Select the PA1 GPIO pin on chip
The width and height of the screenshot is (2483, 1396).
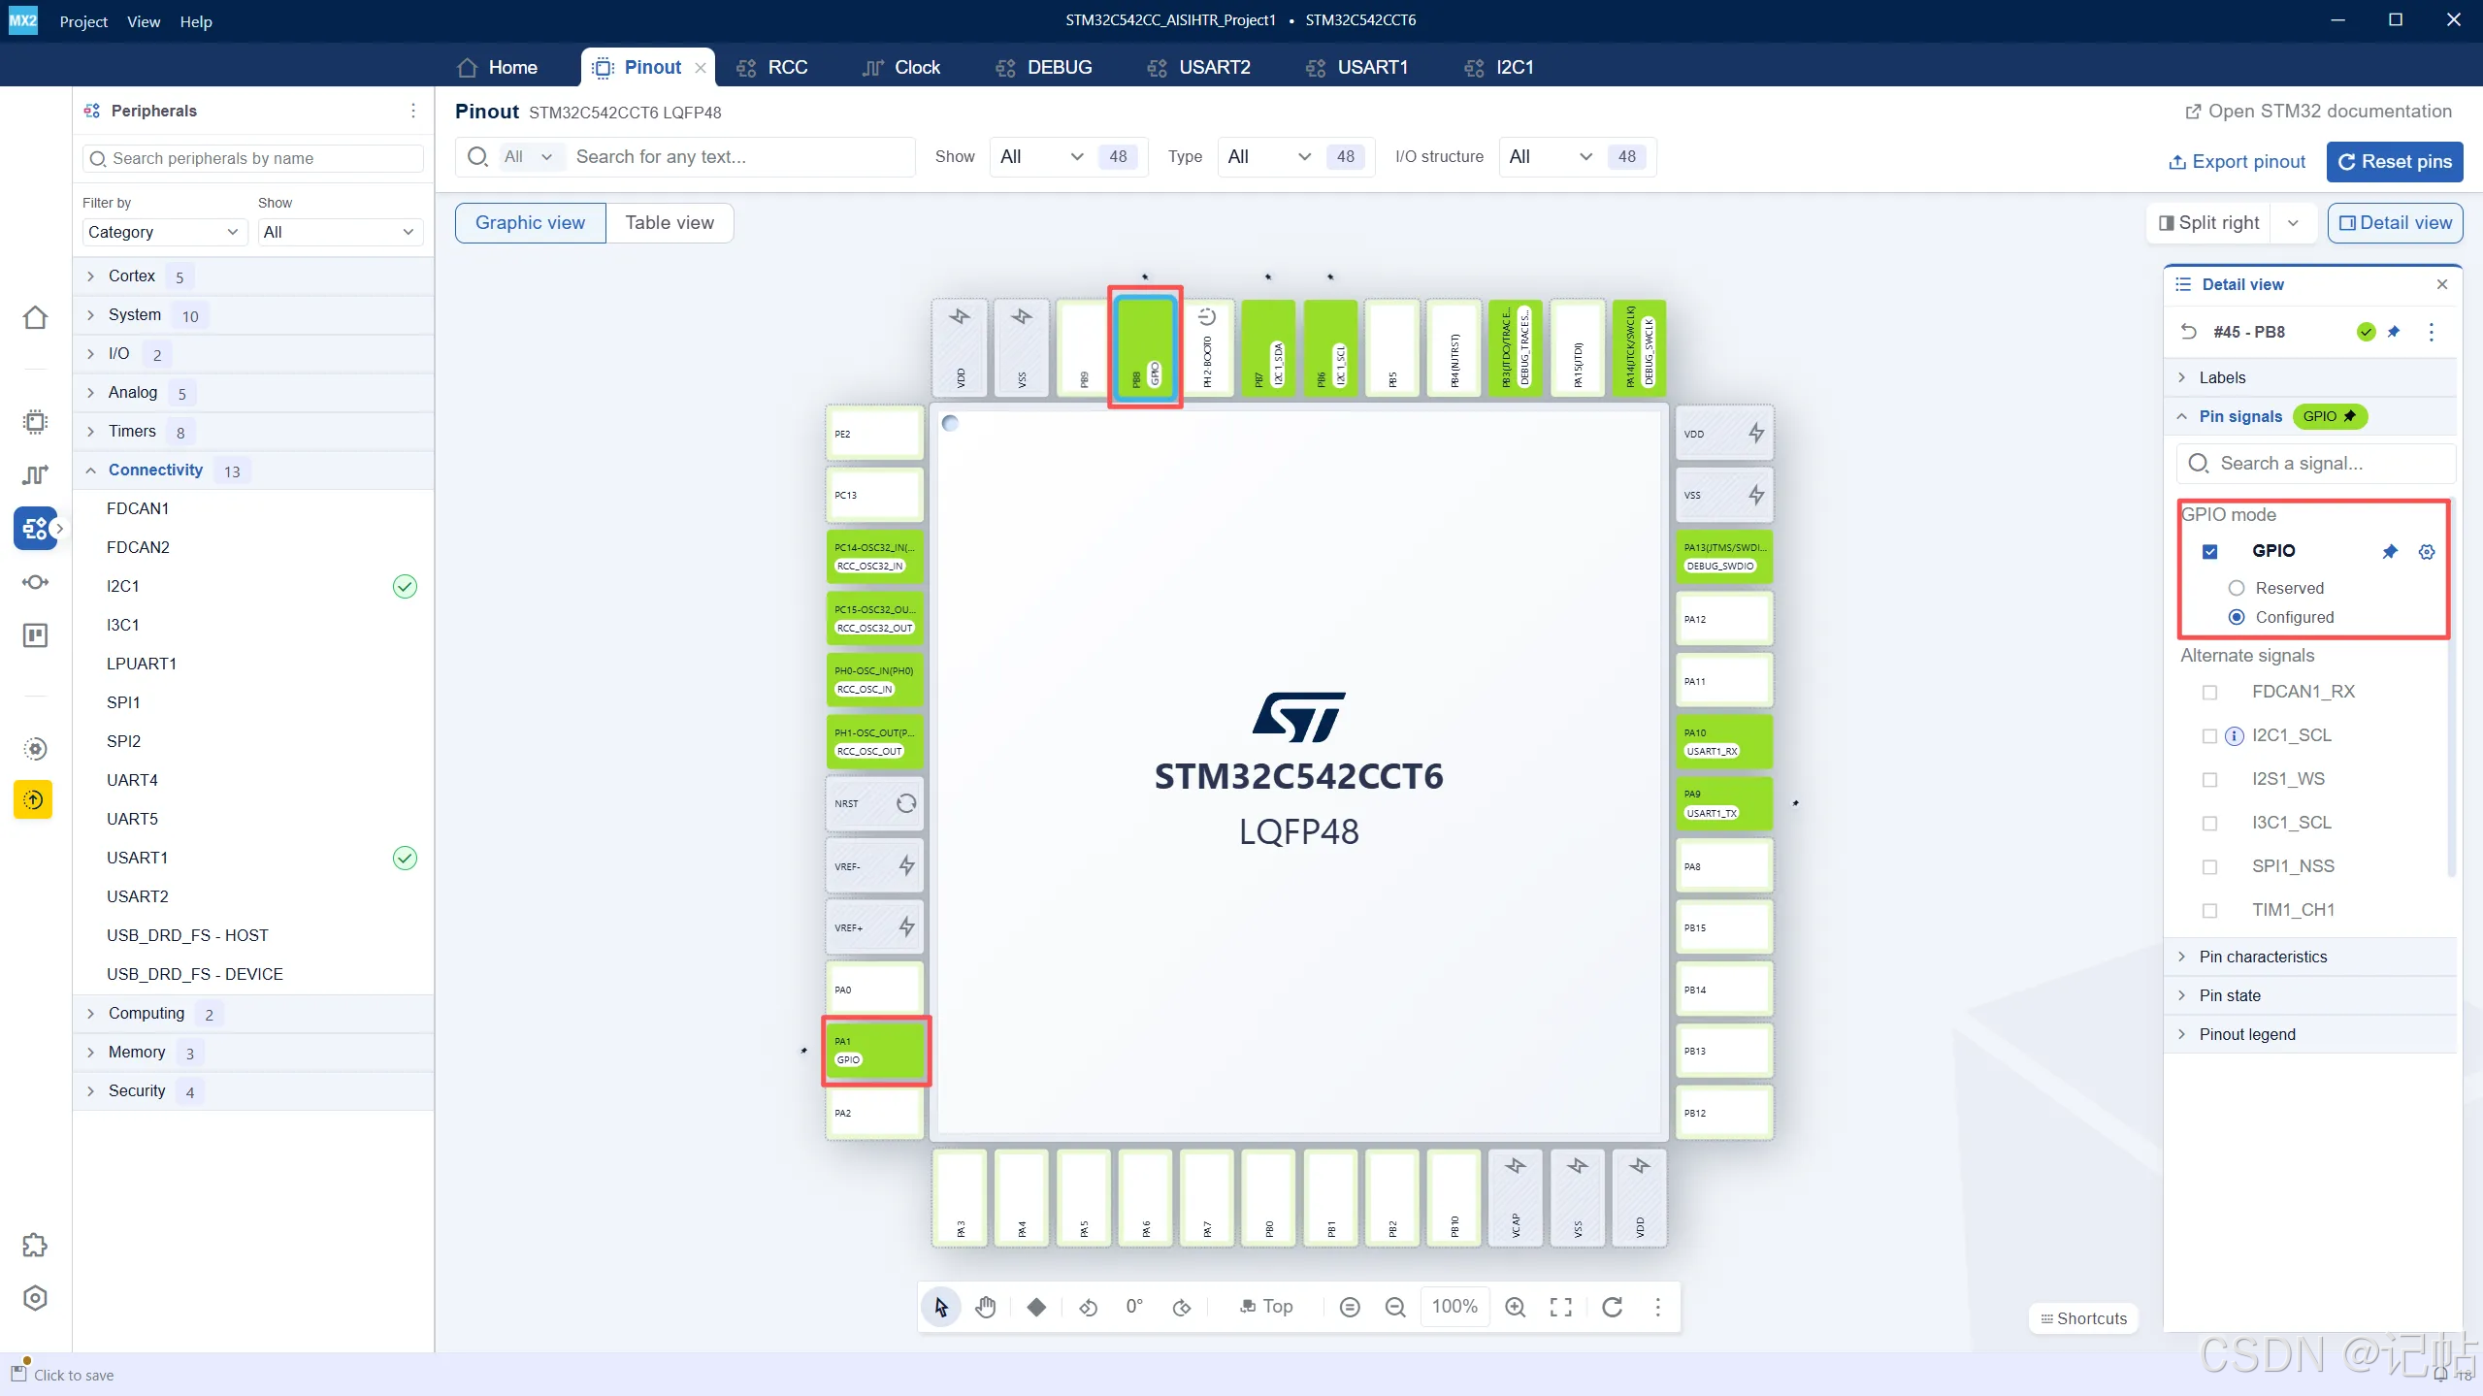[x=876, y=1051]
